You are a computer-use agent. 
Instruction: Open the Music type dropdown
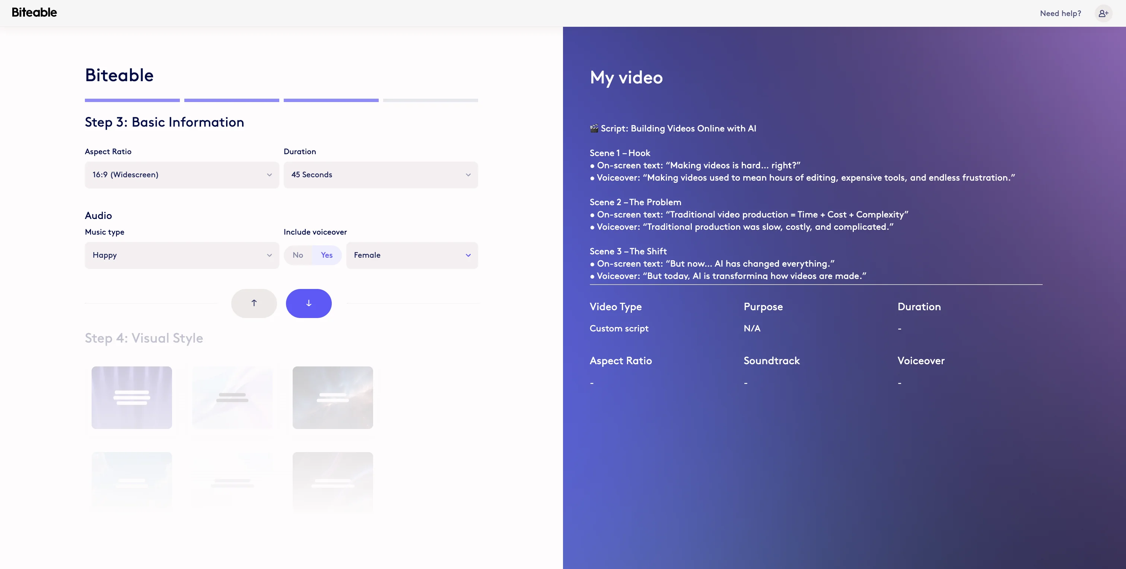coord(181,255)
